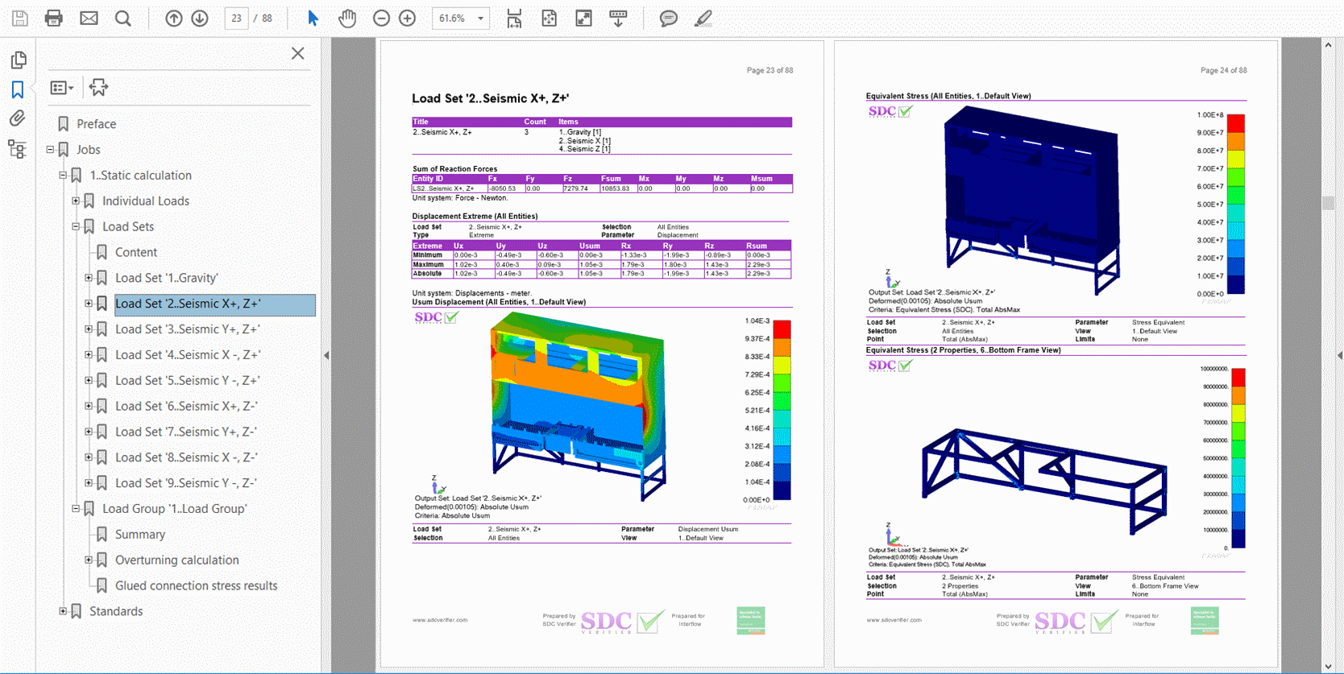Expand the Standards bookmark node

[x=63, y=611]
